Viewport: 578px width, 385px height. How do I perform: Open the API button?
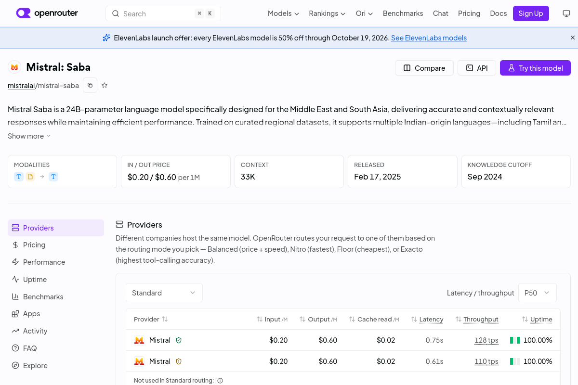pos(477,68)
